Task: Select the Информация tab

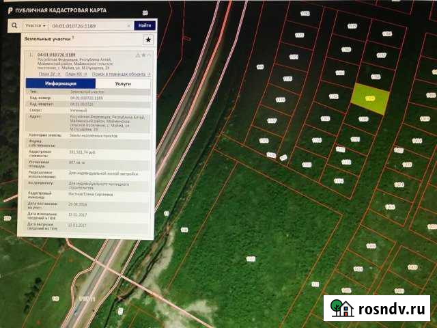Action: point(61,83)
